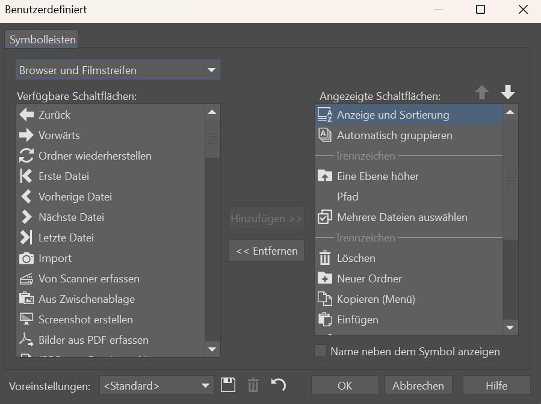Click the Import camera icon
Viewport: 541px width, 404px height.
[x=26, y=258]
